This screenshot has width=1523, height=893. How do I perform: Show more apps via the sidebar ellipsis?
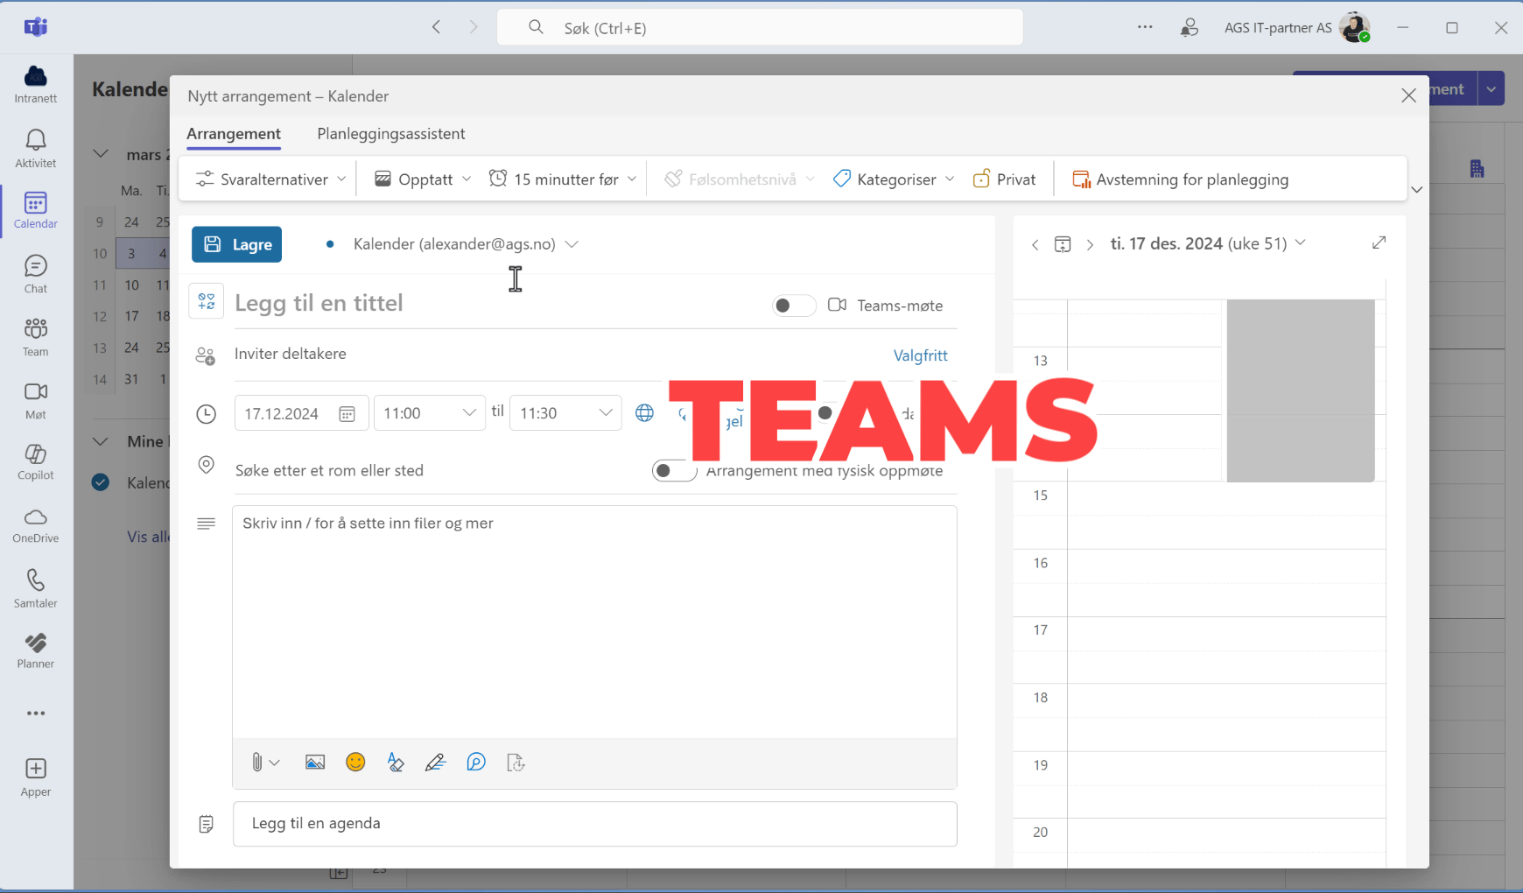coord(36,714)
